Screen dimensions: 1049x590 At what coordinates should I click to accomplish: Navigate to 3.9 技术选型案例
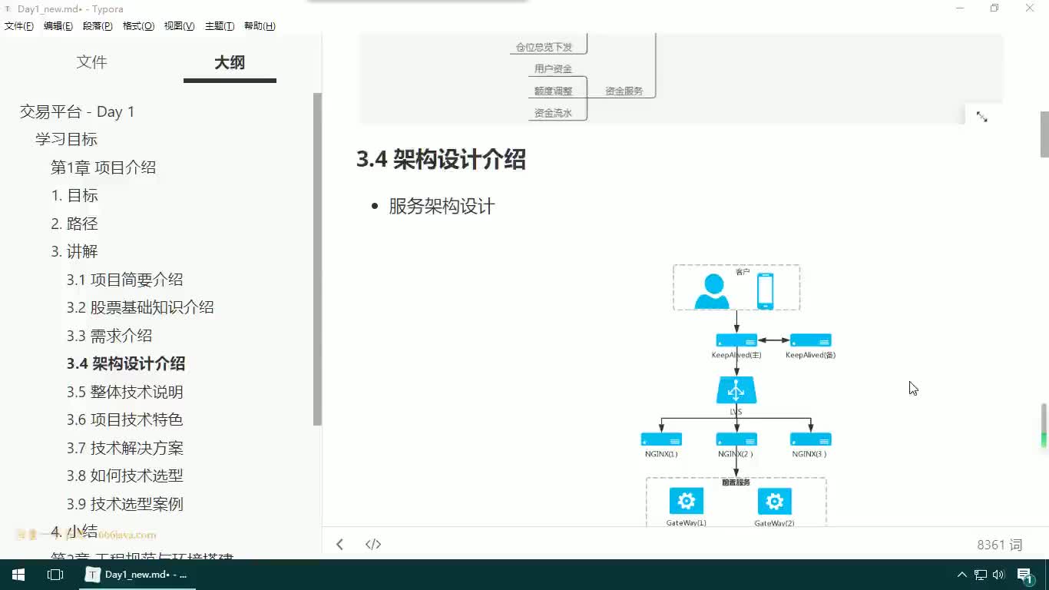point(124,504)
